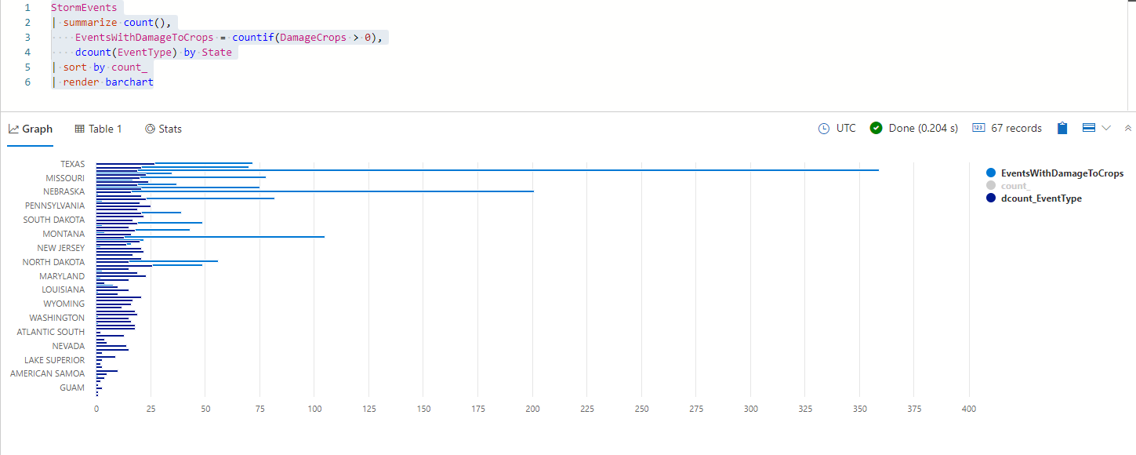Click the dark blue dcount_EventType color dot
The image size is (1136, 455).
point(991,198)
